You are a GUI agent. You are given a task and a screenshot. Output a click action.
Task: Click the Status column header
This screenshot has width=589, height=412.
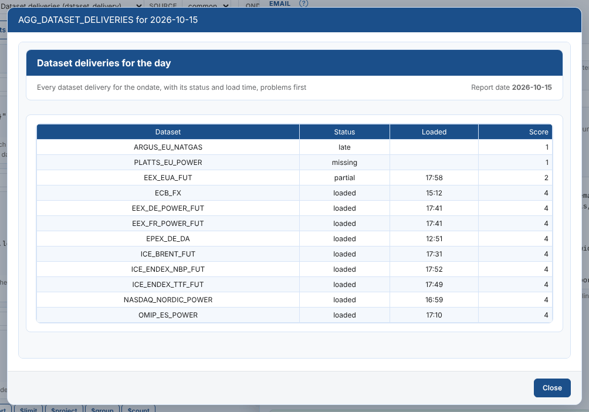(x=344, y=132)
